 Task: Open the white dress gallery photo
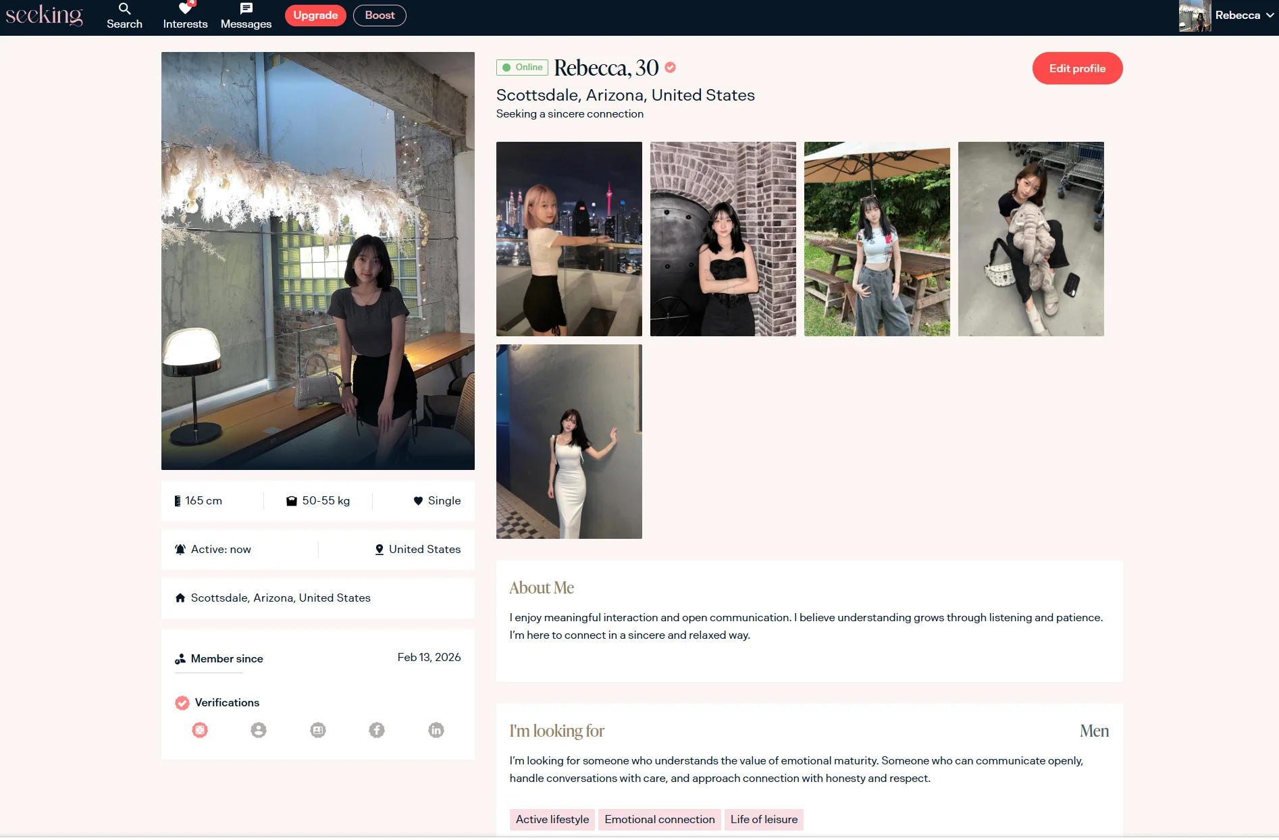pyautogui.click(x=569, y=442)
